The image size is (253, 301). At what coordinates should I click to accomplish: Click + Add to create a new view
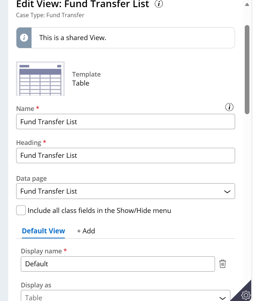click(x=86, y=231)
